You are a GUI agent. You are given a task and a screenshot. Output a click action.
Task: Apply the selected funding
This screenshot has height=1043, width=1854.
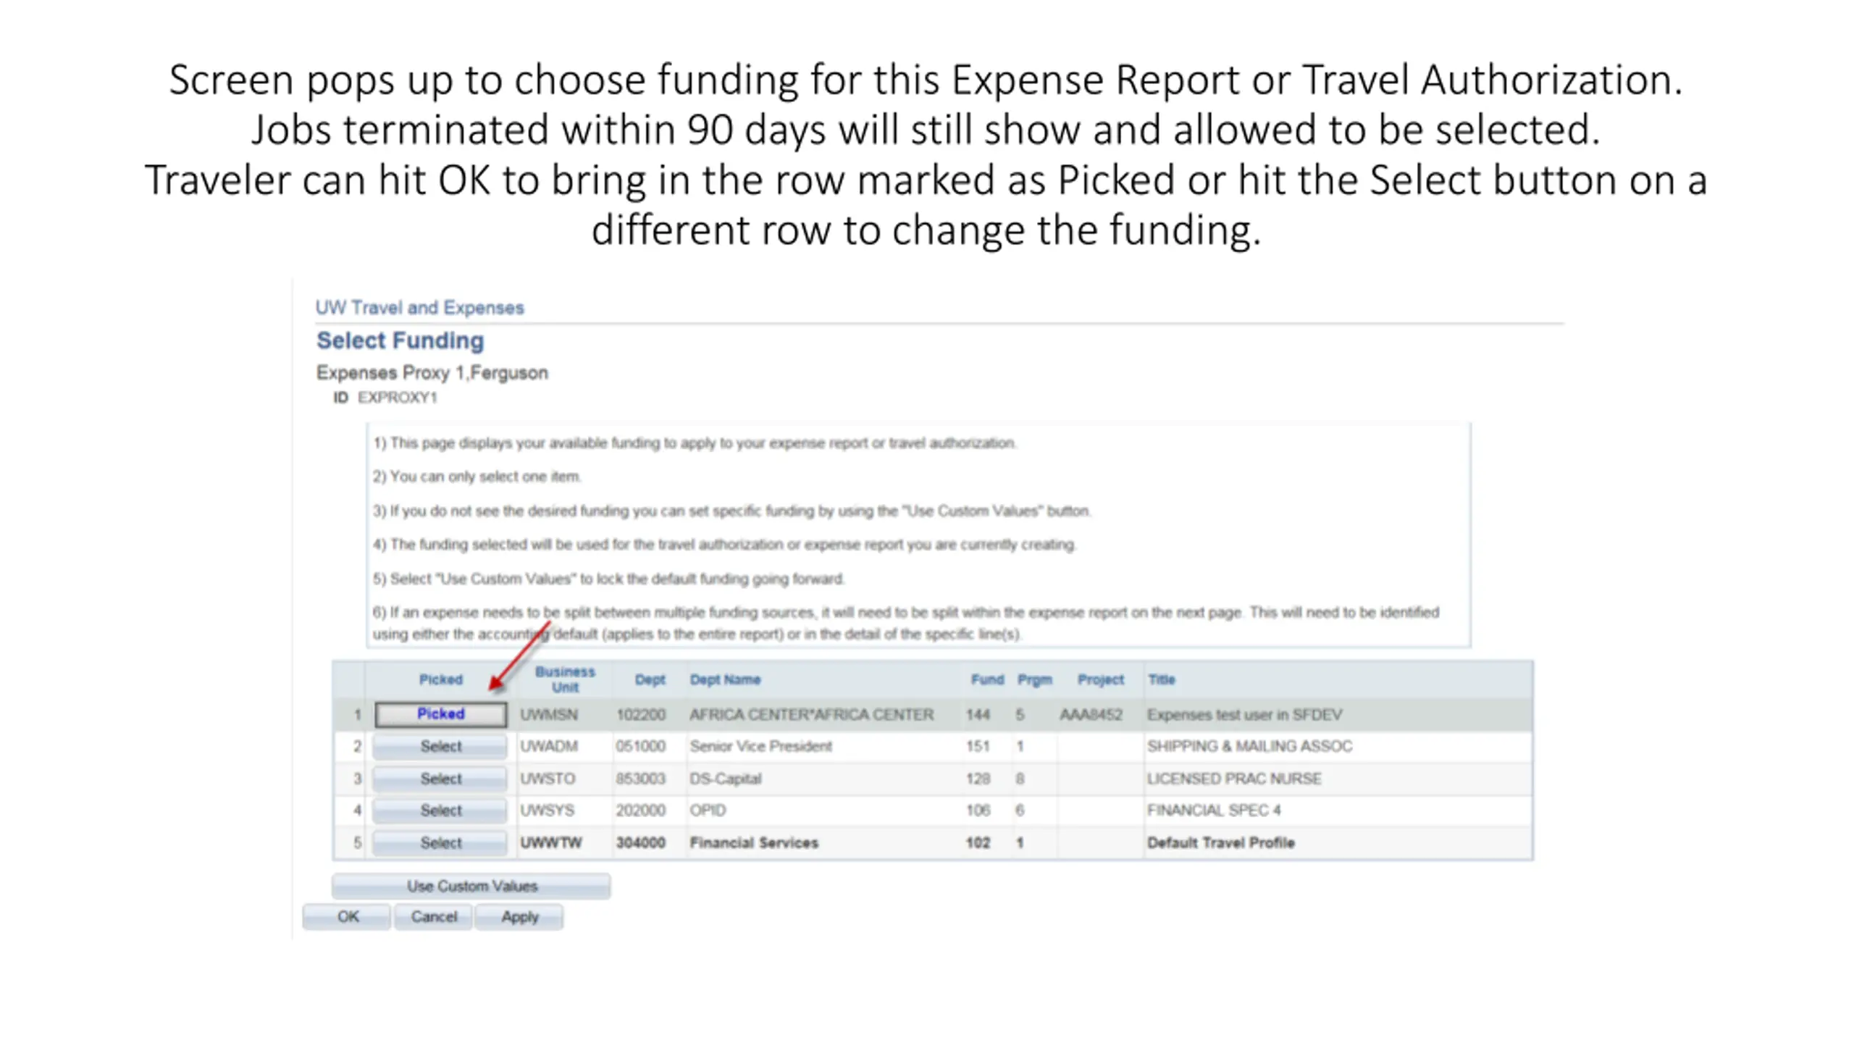(519, 917)
